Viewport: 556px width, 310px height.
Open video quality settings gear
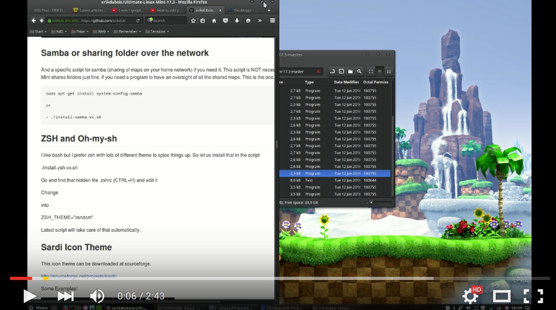point(471,296)
